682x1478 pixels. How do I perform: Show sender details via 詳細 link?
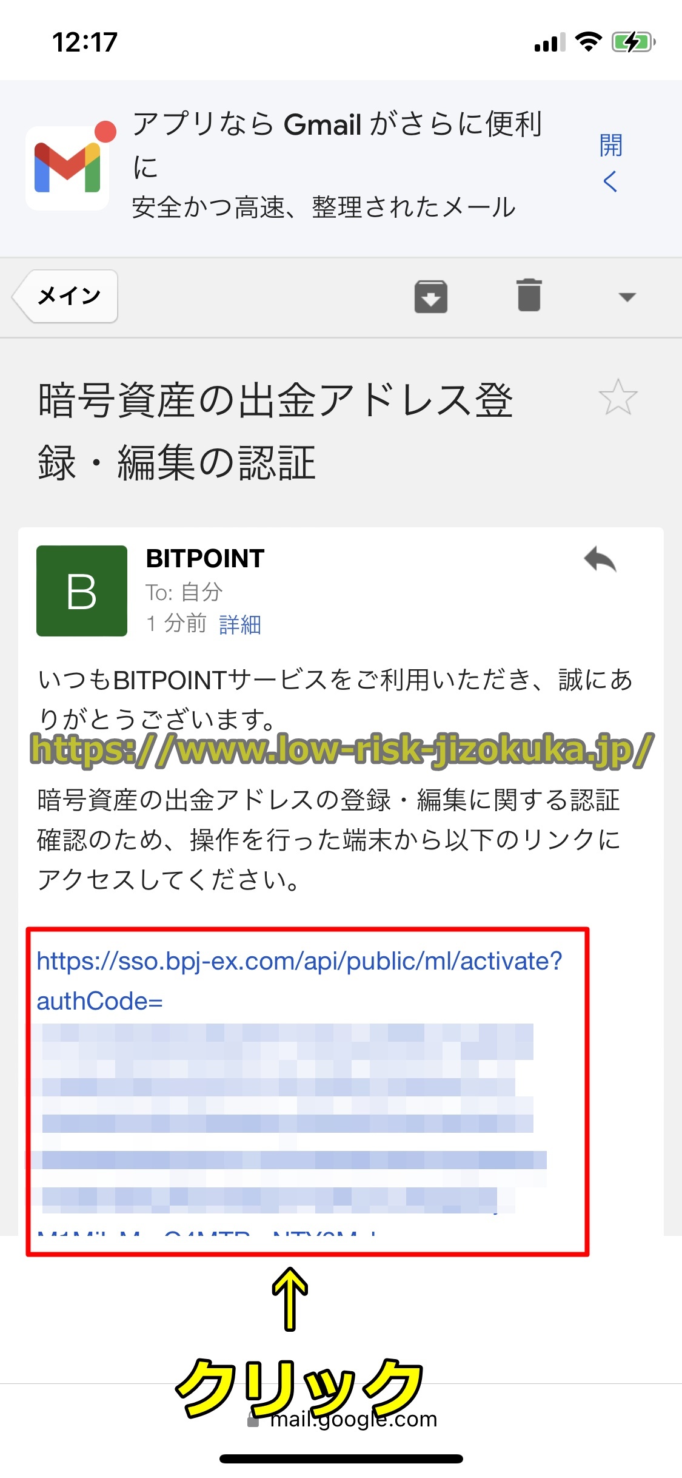tap(240, 624)
